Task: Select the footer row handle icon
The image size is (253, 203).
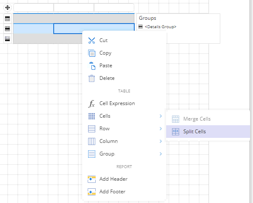Action: pyautogui.click(x=8, y=39)
